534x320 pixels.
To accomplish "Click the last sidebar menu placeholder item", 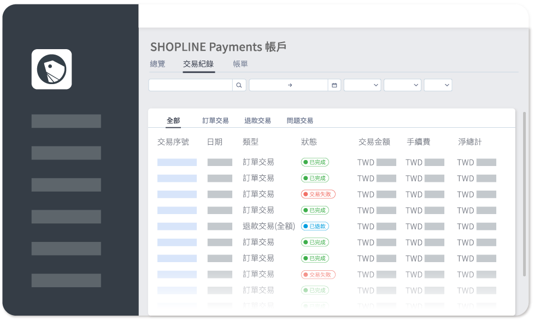I will (67, 281).
